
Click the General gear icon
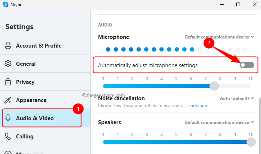tap(8, 64)
